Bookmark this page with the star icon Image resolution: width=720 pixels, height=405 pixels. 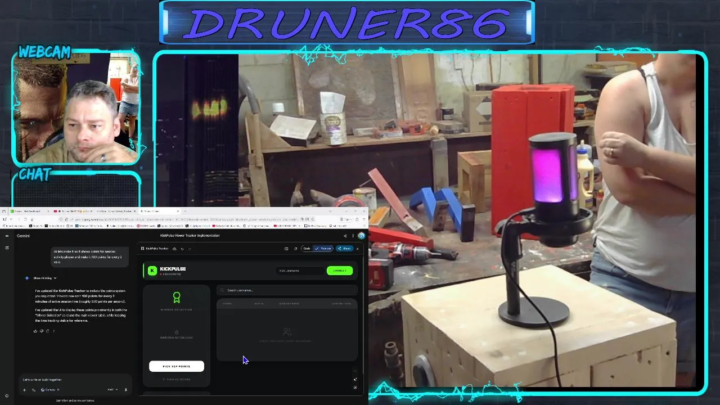313,219
